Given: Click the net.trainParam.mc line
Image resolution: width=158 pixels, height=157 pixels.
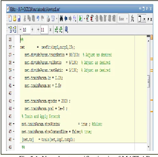Looking at the screenshot, I should pyautogui.click(x=43, y=86).
